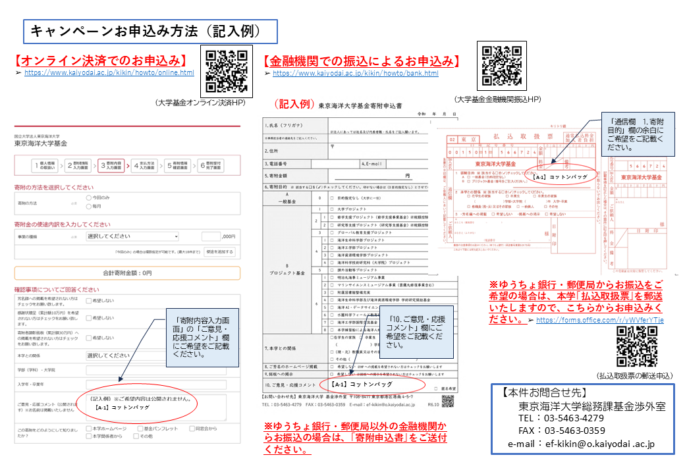Click the FAX：03-5463-0359 contact line
The image size is (685, 474).
pos(562,431)
